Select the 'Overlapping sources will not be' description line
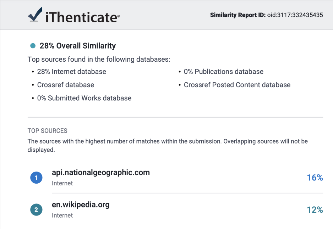The image size is (333, 229). pos(168,141)
